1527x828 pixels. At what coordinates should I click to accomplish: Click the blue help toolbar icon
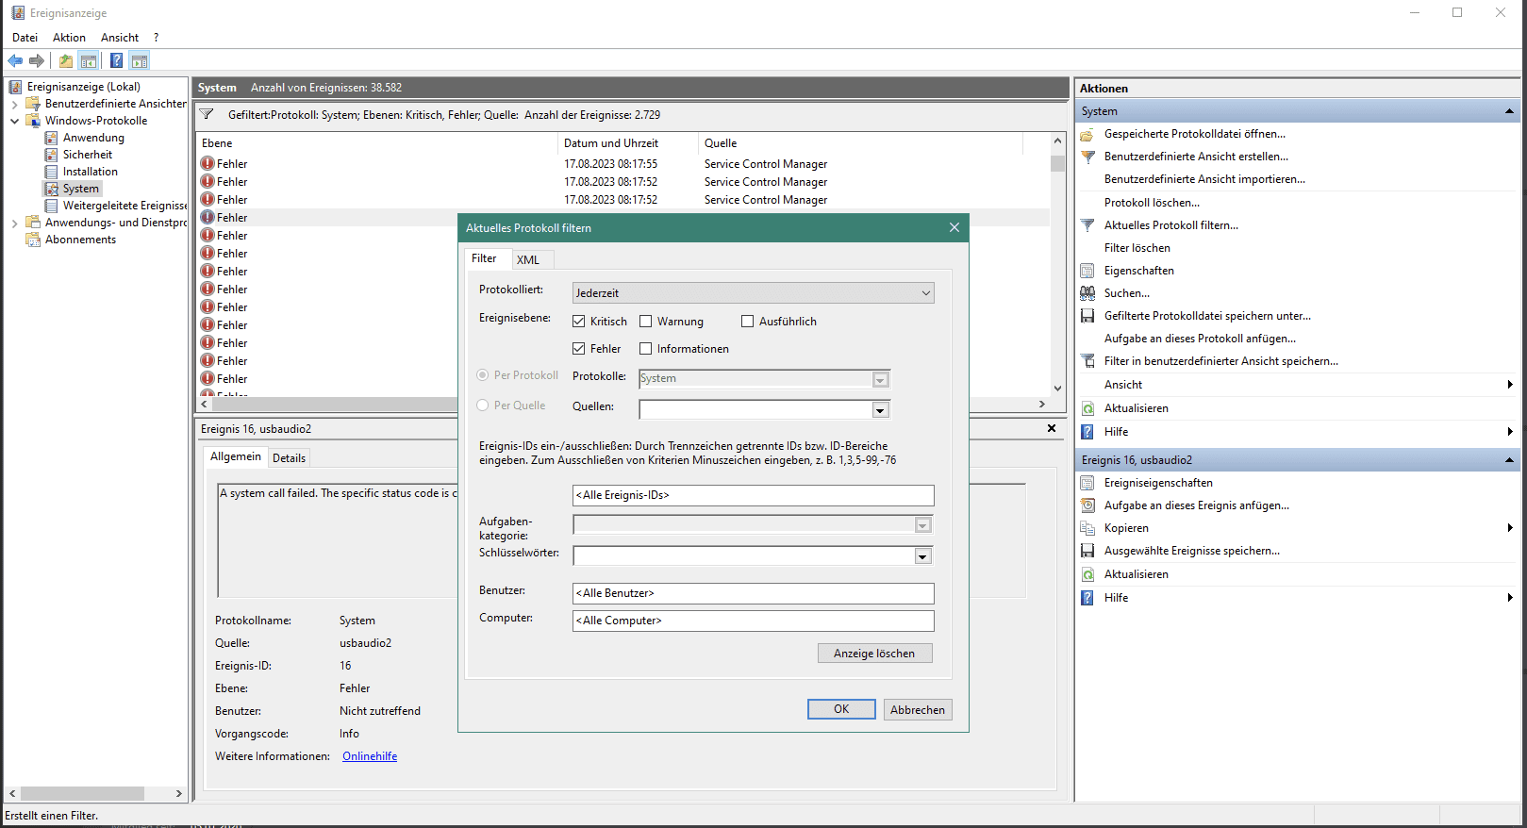point(116,61)
